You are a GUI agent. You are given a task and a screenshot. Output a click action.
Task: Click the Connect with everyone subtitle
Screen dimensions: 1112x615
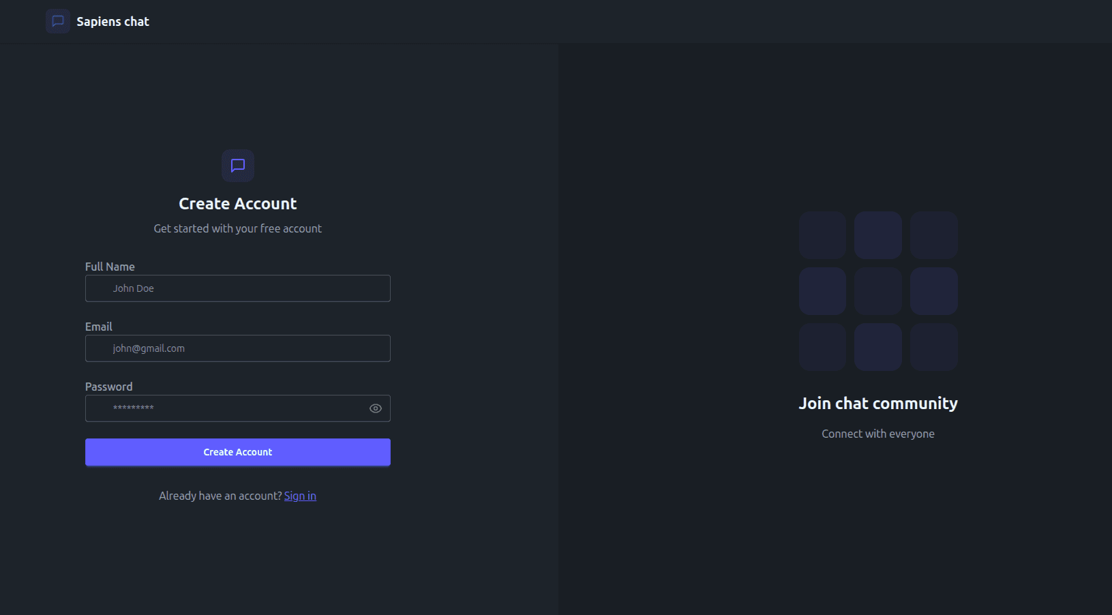pyautogui.click(x=878, y=434)
